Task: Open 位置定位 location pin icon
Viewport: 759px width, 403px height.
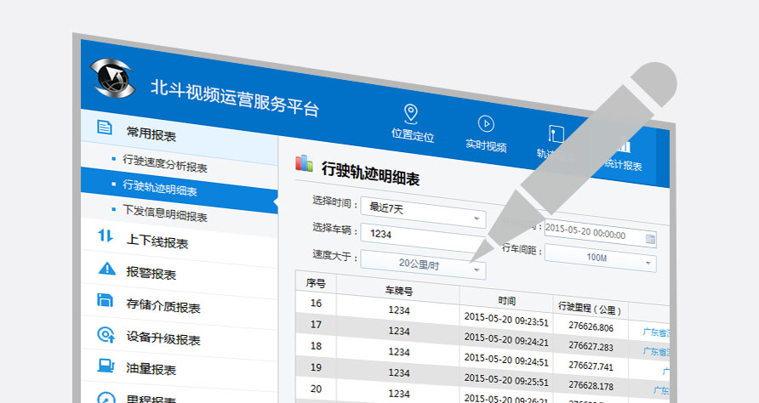Action: pyautogui.click(x=411, y=113)
